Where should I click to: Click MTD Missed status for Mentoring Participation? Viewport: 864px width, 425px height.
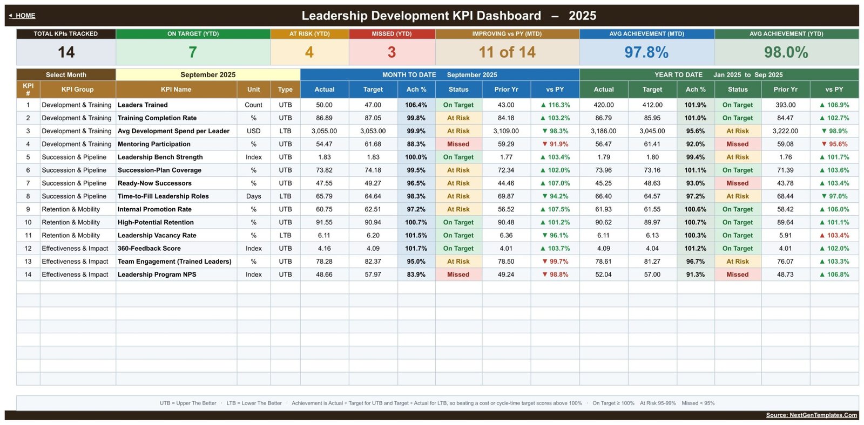[x=458, y=144]
